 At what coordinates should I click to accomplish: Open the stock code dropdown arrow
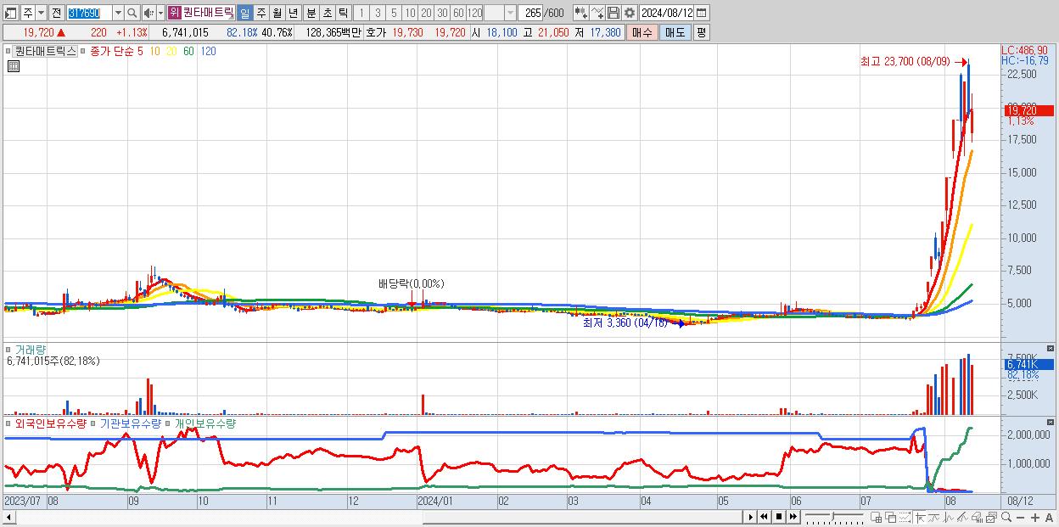pos(118,13)
